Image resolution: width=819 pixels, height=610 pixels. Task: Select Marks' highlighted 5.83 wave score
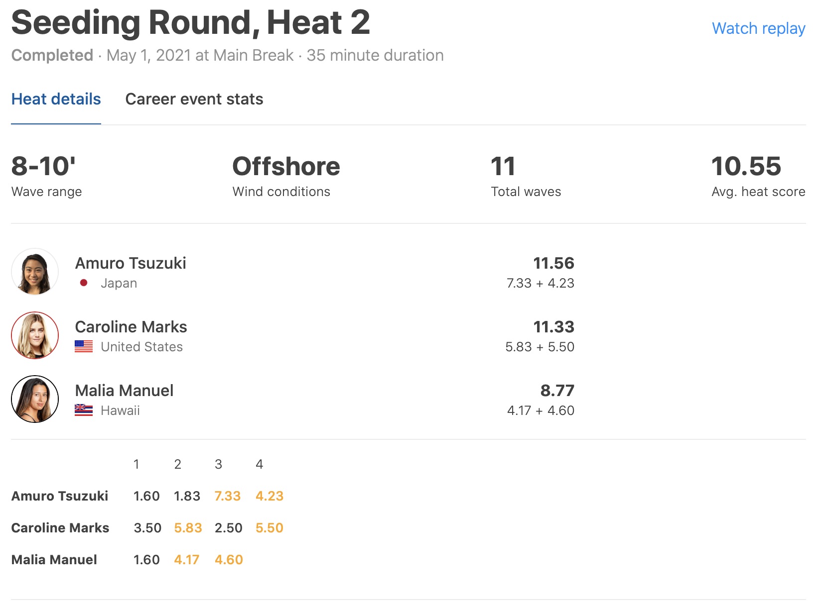[188, 528]
